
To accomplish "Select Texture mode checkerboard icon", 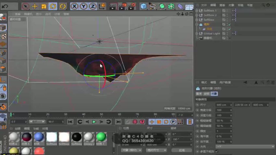I will tap(3, 36).
